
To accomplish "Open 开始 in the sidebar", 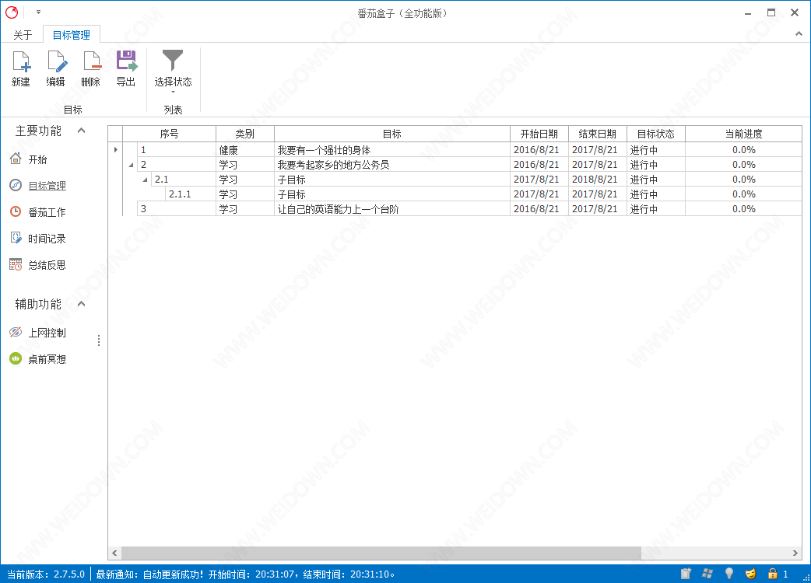I will [x=30, y=159].
